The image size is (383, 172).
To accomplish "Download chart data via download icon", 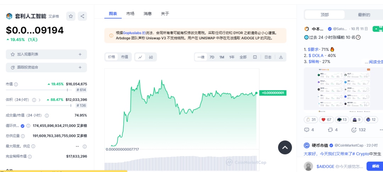I will pyautogui.click(x=281, y=57).
